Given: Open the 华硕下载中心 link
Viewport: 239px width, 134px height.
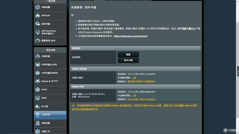Looking at the screenshot, I should click(189, 29).
